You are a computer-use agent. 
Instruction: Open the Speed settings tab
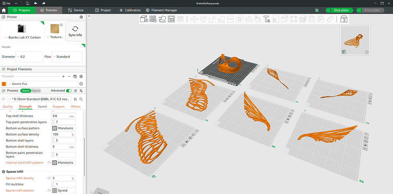point(42,106)
